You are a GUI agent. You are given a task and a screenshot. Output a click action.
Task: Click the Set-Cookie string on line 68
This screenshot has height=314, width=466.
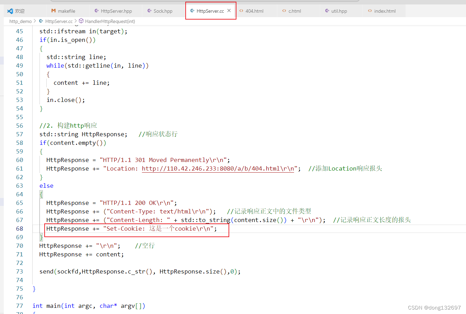click(x=158, y=229)
